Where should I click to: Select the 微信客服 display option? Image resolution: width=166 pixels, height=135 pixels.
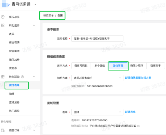(x=118, y=66)
